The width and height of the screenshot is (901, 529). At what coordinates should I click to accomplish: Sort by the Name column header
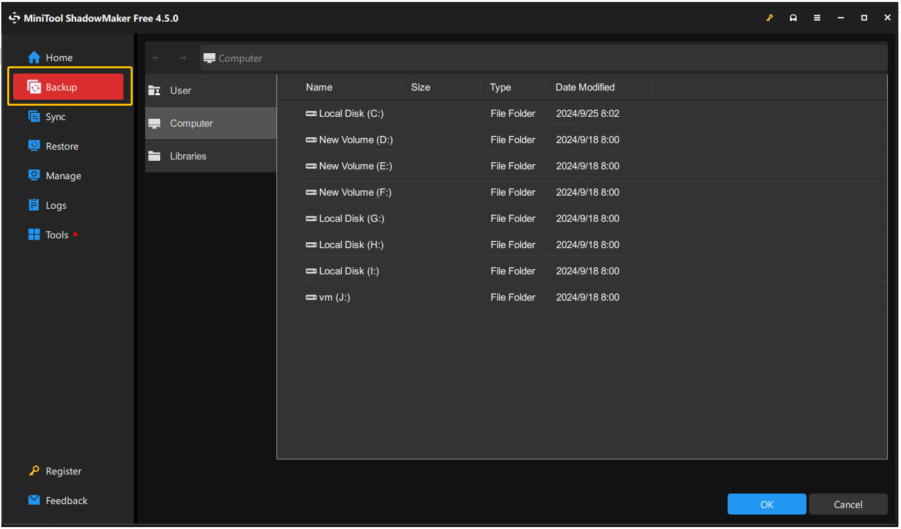point(319,87)
